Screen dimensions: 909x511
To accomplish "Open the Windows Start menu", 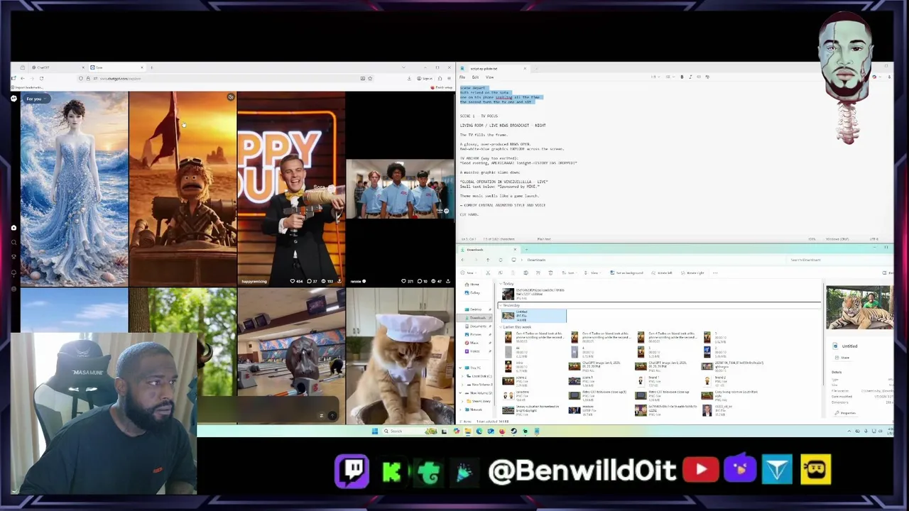I will tap(375, 431).
